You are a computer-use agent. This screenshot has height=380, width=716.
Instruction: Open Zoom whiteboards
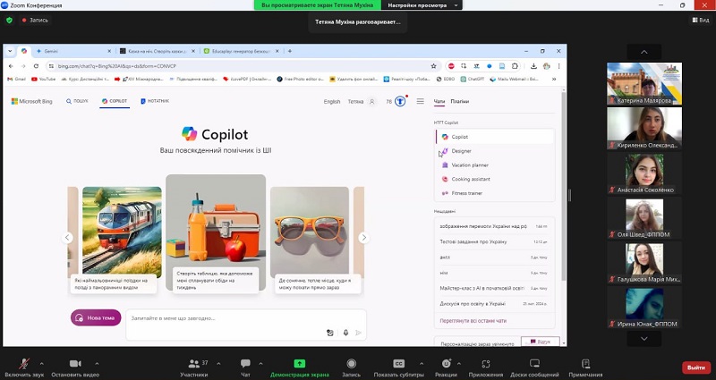click(534, 367)
